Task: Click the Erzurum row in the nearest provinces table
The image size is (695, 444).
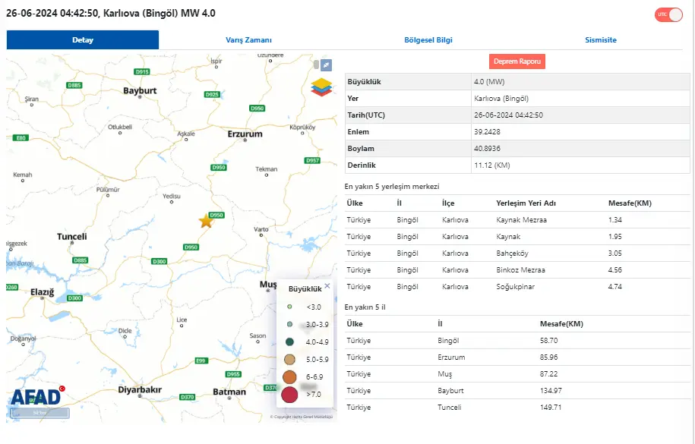Action: 517,357
